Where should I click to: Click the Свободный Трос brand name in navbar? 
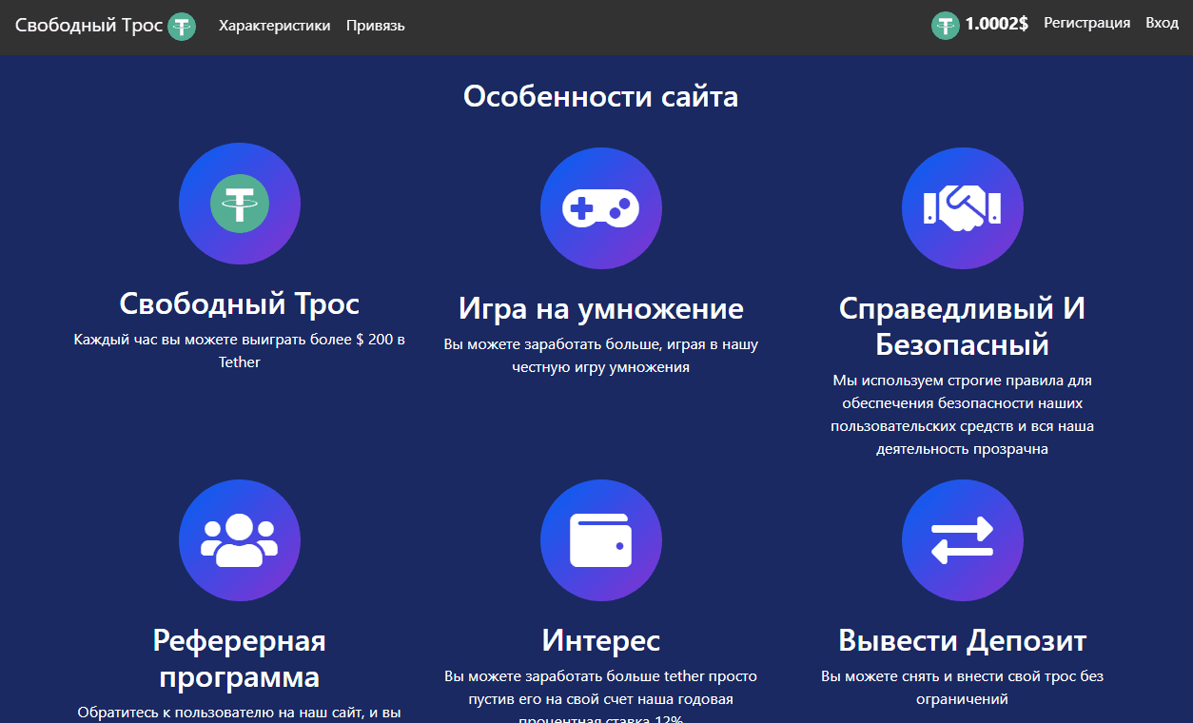[89, 26]
